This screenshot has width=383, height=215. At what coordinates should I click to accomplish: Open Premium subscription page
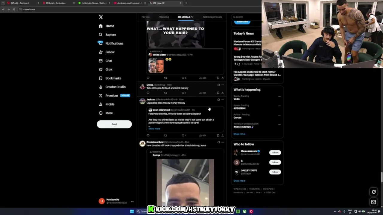pyautogui.click(x=114, y=96)
